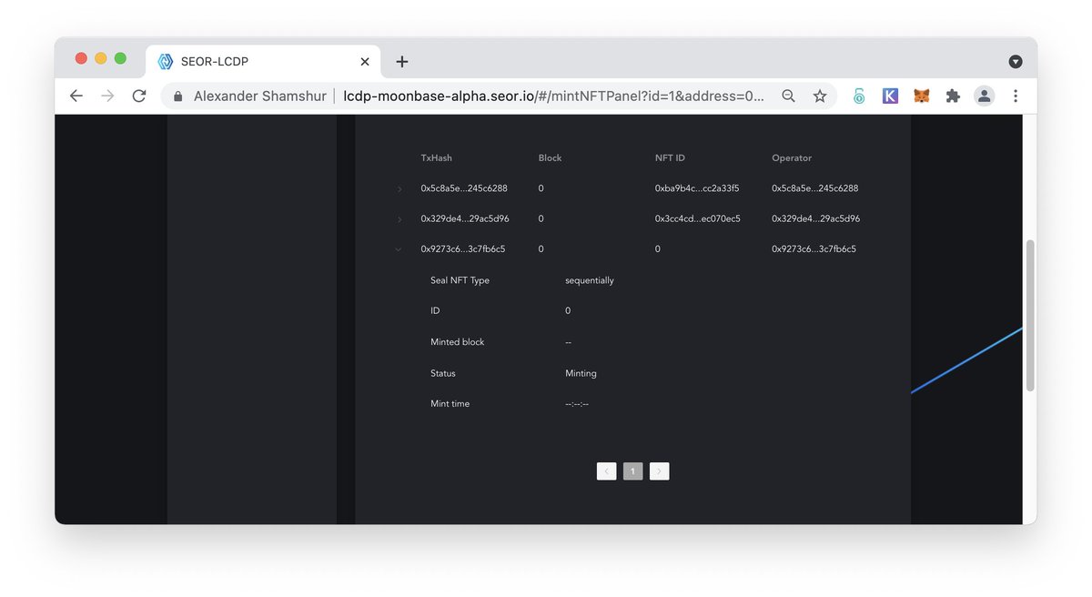Image resolution: width=1092 pixels, height=597 pixels.
Task: Open the tab search dropdown arrow
Action: [1016, 62]
